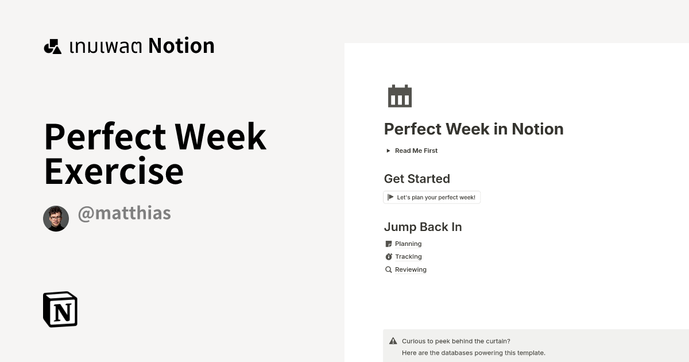Click the @matthias author handle
The height and width of the screenshot is (362, 689).
point(124,213)
